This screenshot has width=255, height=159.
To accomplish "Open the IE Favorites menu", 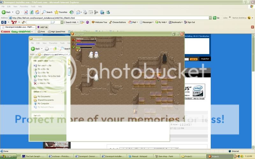I will [24, 6].
